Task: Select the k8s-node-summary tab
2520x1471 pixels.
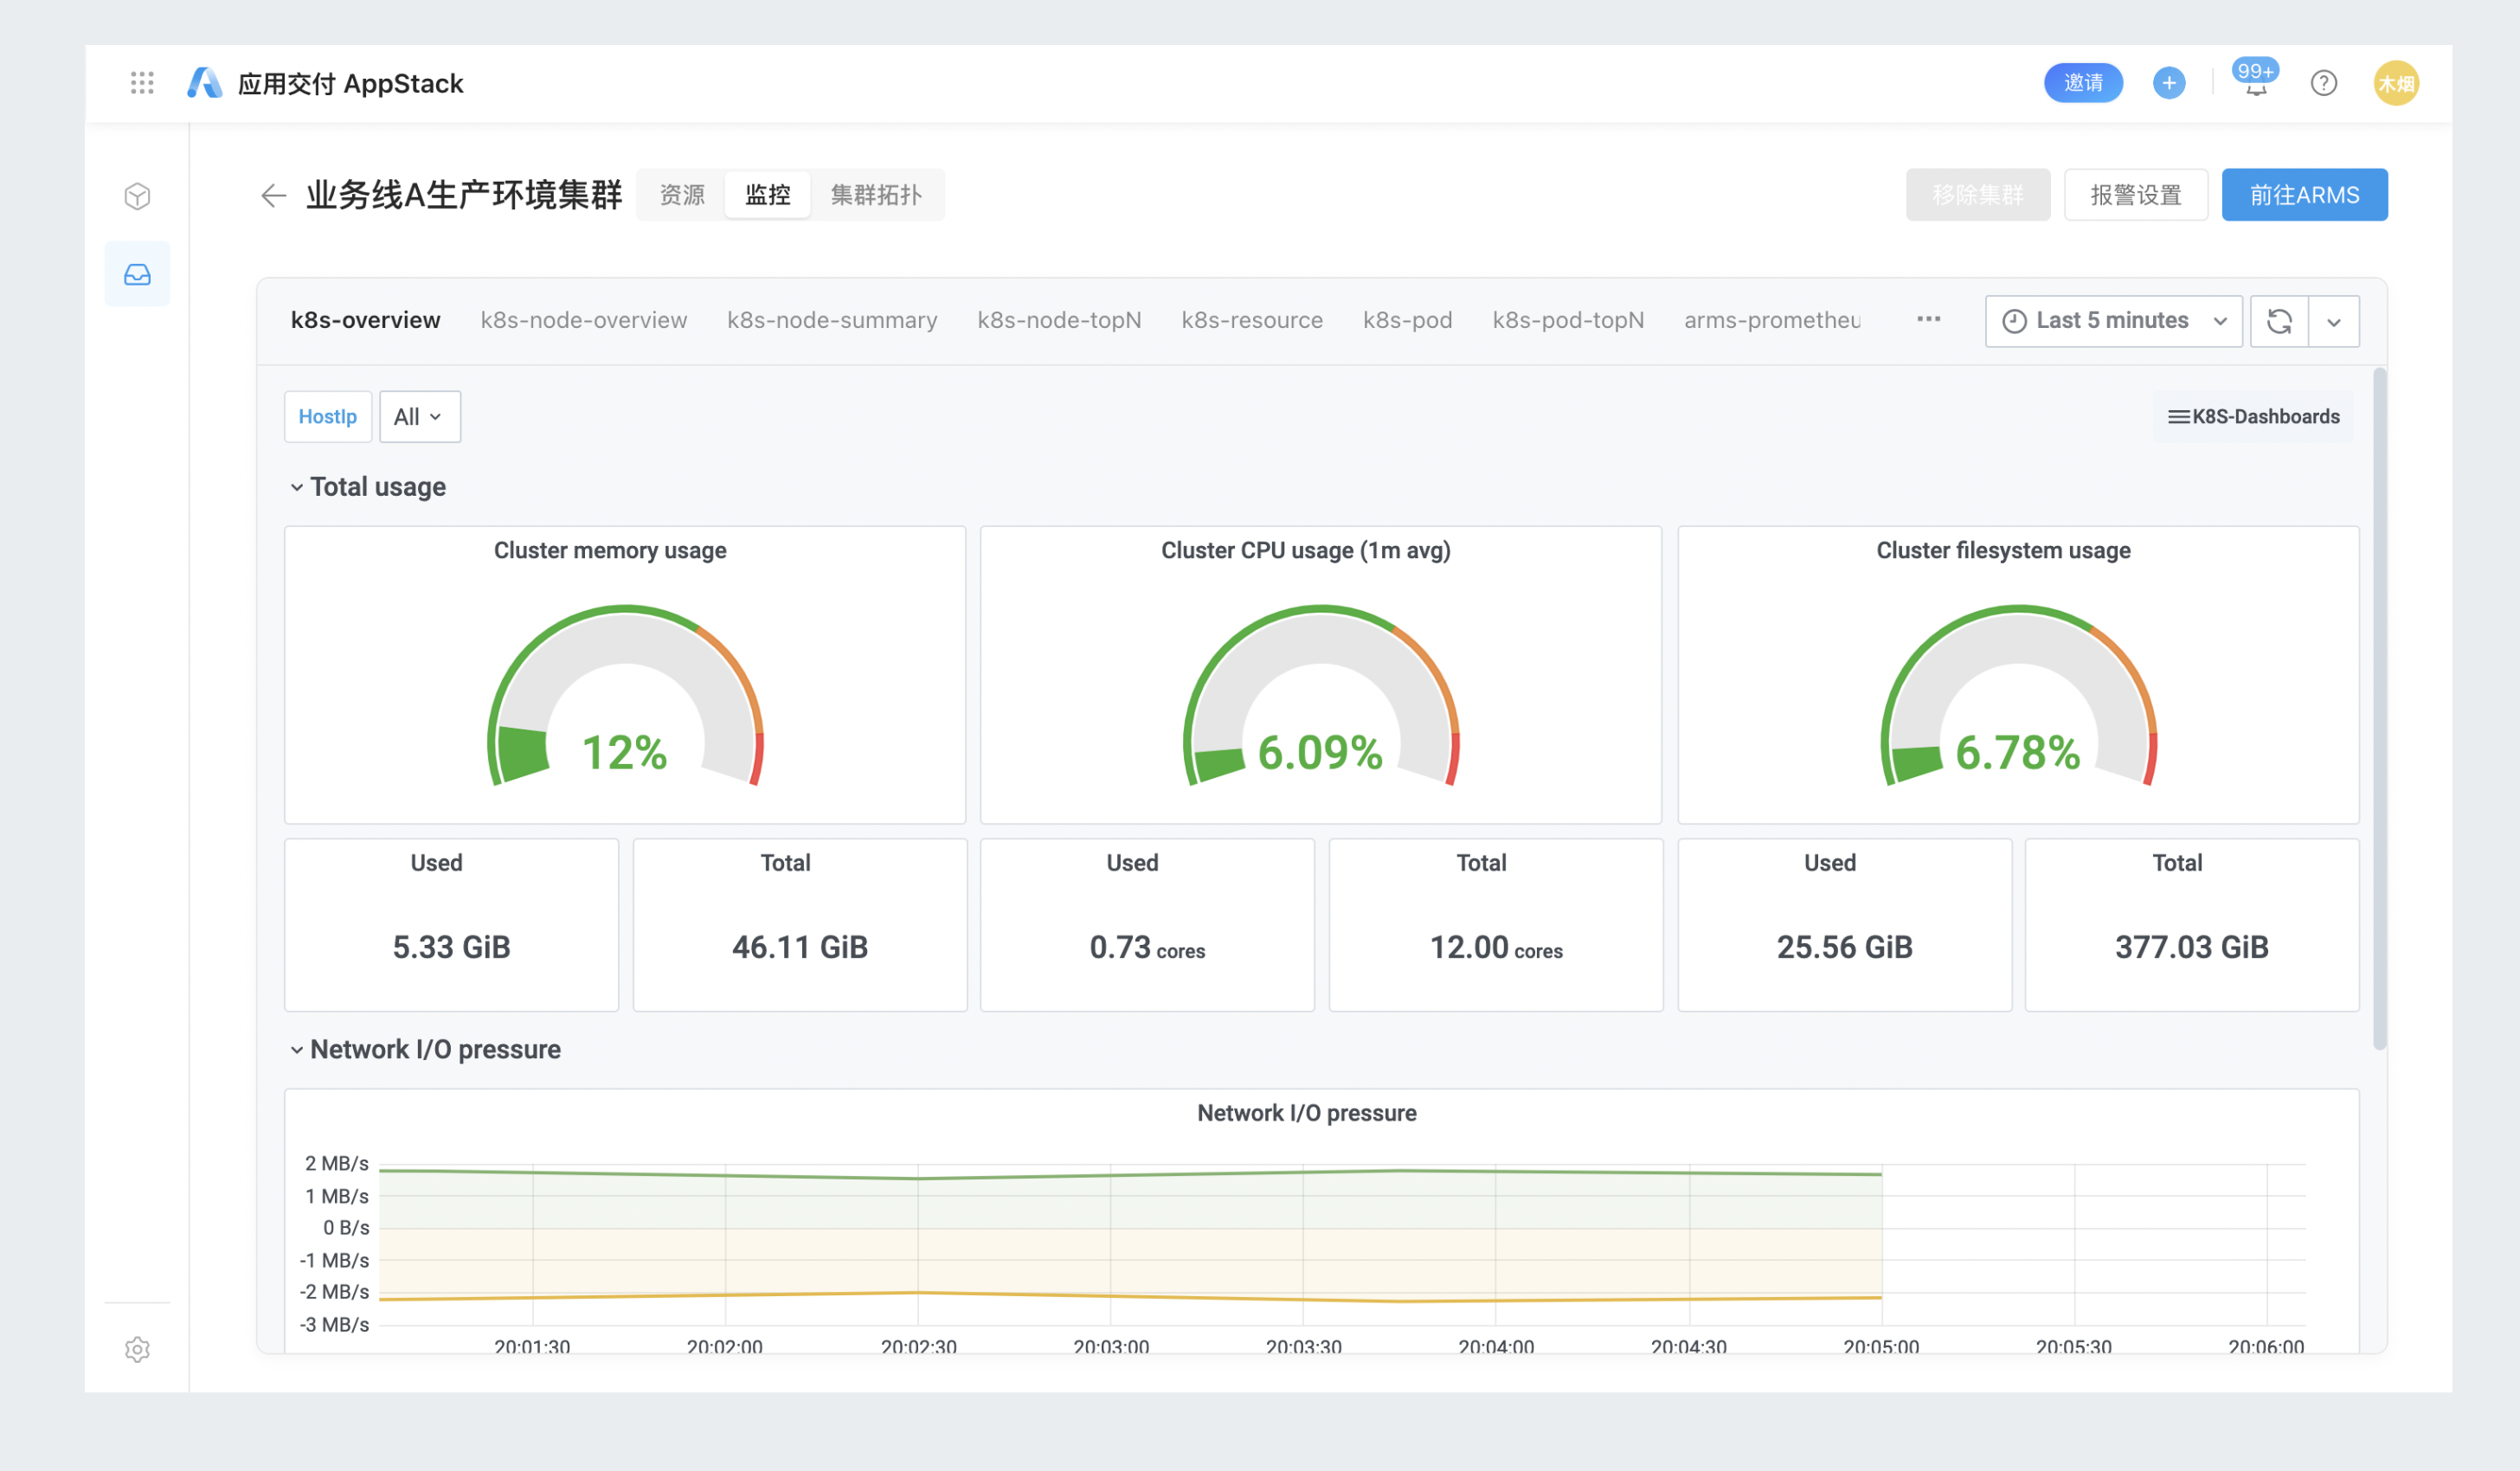Action: 832,320
